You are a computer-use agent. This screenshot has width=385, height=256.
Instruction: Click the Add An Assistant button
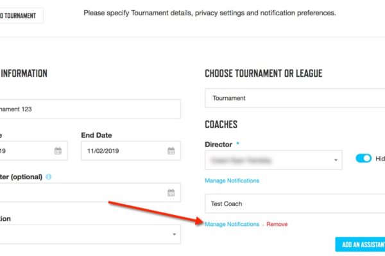pos(360,244)
